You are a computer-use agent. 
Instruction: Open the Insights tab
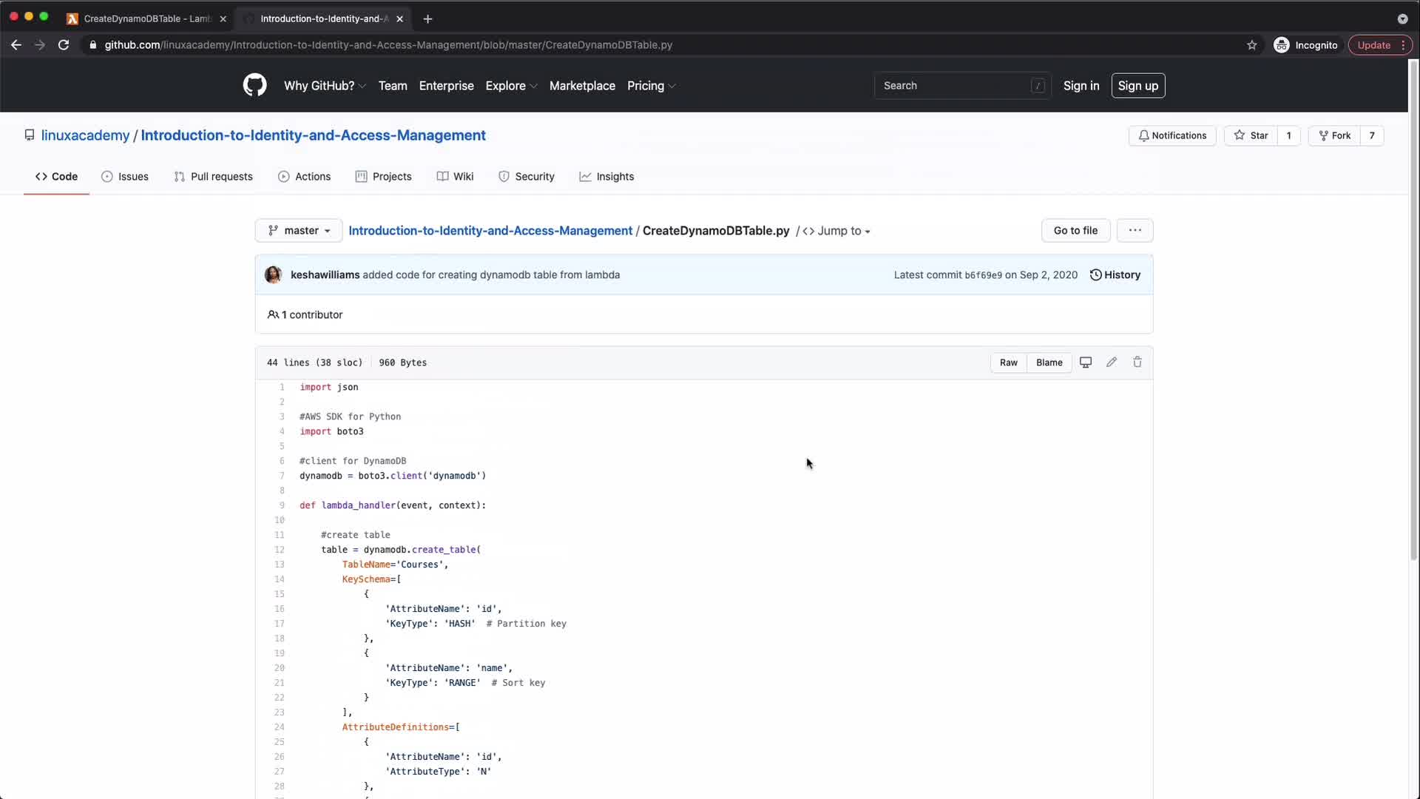tap(606, 176)
